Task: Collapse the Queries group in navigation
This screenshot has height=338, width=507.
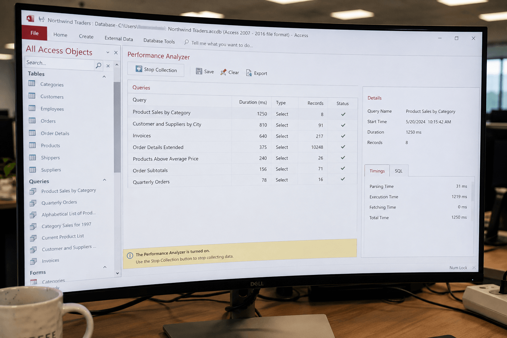Action: pos(104,180)
